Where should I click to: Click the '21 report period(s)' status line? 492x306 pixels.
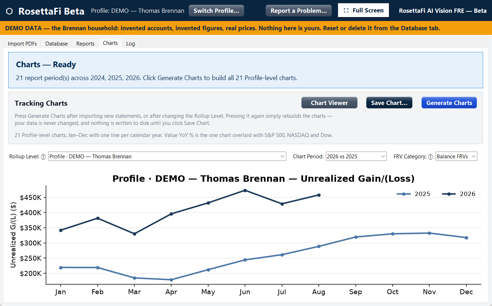tap(157, 78)
